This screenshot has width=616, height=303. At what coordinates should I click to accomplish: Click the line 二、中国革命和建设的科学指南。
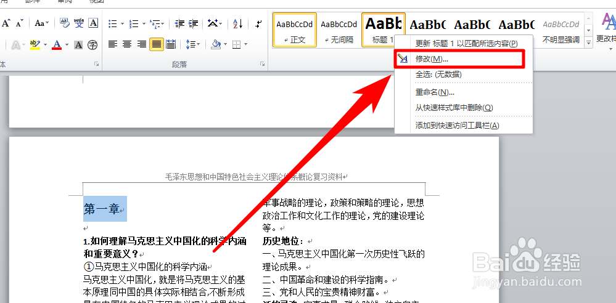pyautogui.click(x=326, y=280)
